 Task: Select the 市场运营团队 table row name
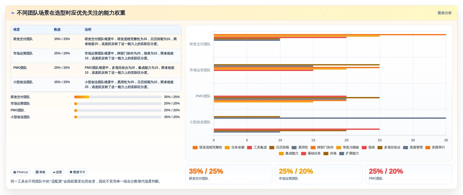pyautogui.click(x=23, y=53)
